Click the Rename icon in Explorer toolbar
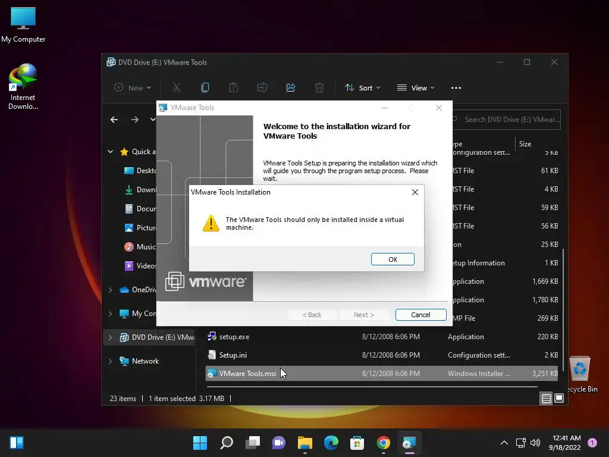This screenshot has width=609, height=457. pyautogui.click(x=262, y=88)
